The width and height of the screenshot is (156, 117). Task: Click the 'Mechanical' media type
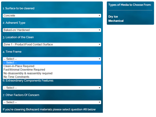(x=116, y=21)
